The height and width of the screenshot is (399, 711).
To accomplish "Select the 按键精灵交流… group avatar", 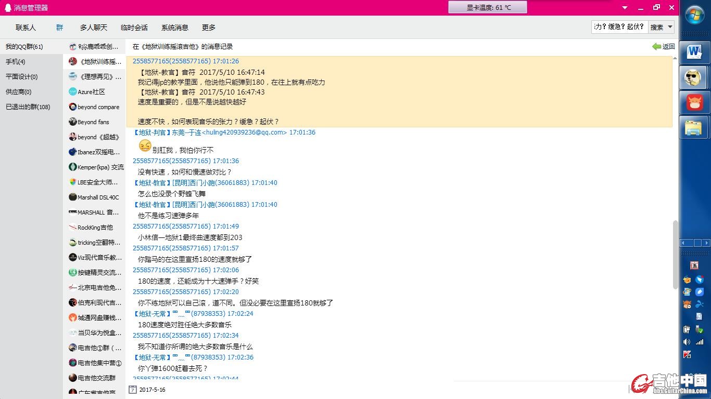I will [73, 273].
